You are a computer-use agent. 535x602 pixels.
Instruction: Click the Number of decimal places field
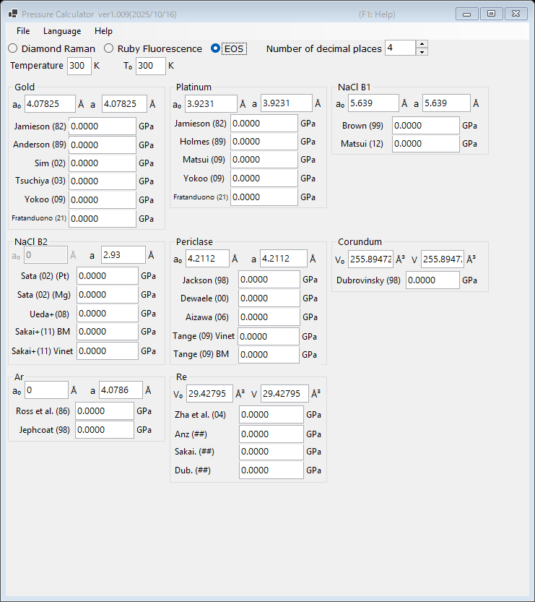click(401, 48)
